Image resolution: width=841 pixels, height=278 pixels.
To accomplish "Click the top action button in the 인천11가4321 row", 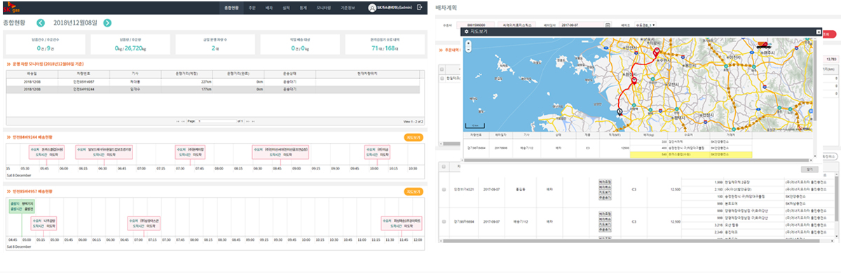I will pyautogui.click(x=604, y=181).
